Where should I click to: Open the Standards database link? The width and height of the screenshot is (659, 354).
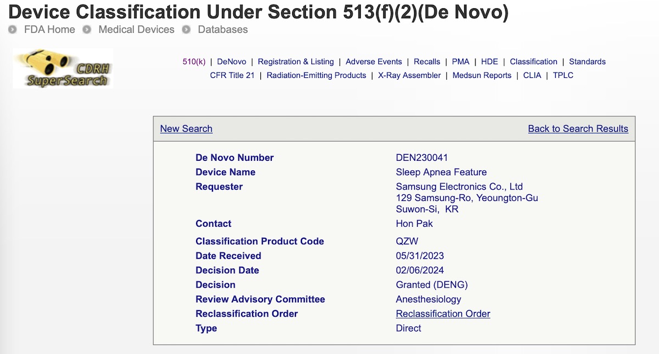click(x=587, y=61)
